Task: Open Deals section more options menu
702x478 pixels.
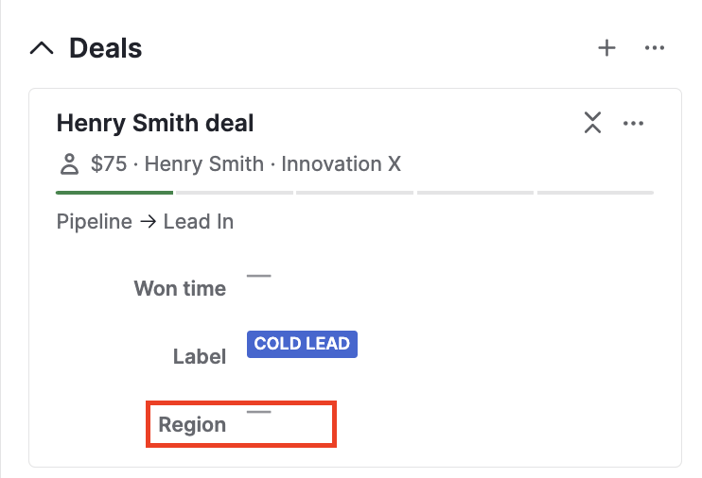Action: point(654,48)
